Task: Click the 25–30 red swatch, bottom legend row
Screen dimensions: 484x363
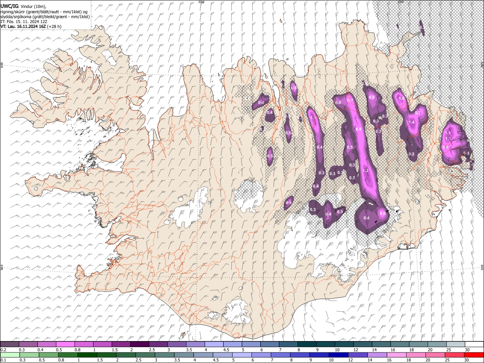Action: click(455, 355)
